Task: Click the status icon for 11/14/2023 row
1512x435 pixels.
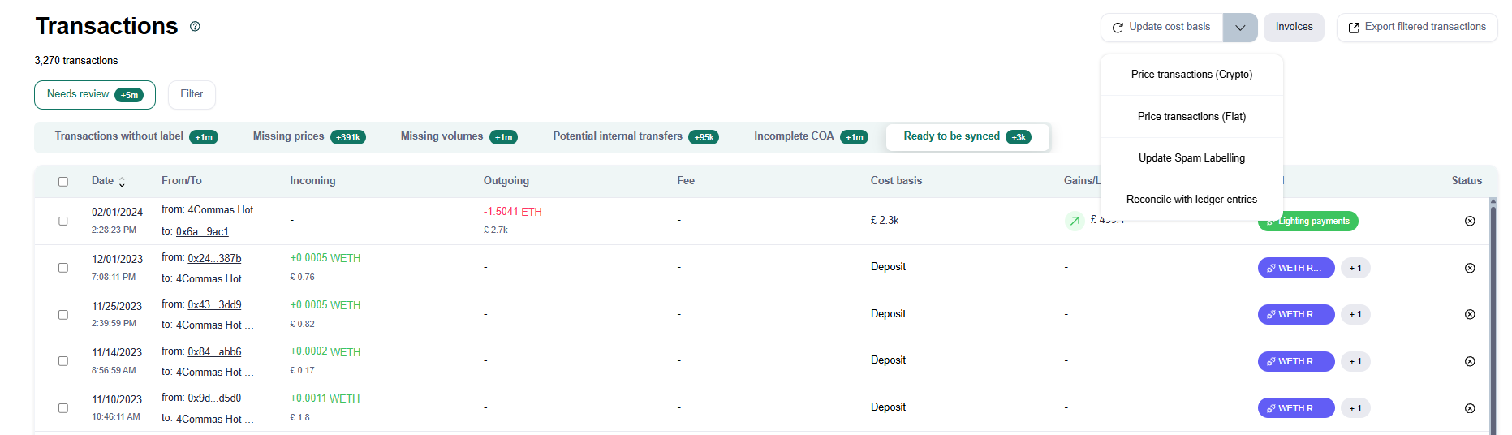Action: click(x=1469, y=361)
